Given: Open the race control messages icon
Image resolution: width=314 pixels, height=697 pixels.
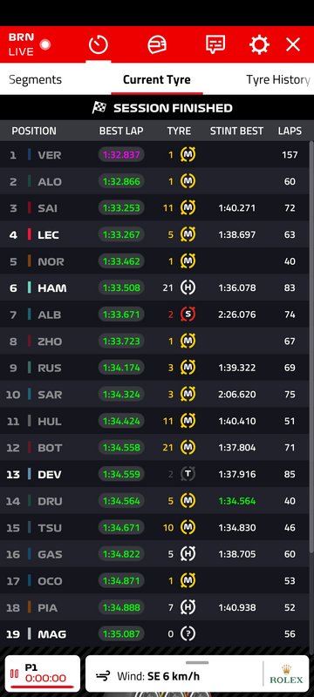Looking at the screenshot, I should pyautogui.click(x=215, y=45).
